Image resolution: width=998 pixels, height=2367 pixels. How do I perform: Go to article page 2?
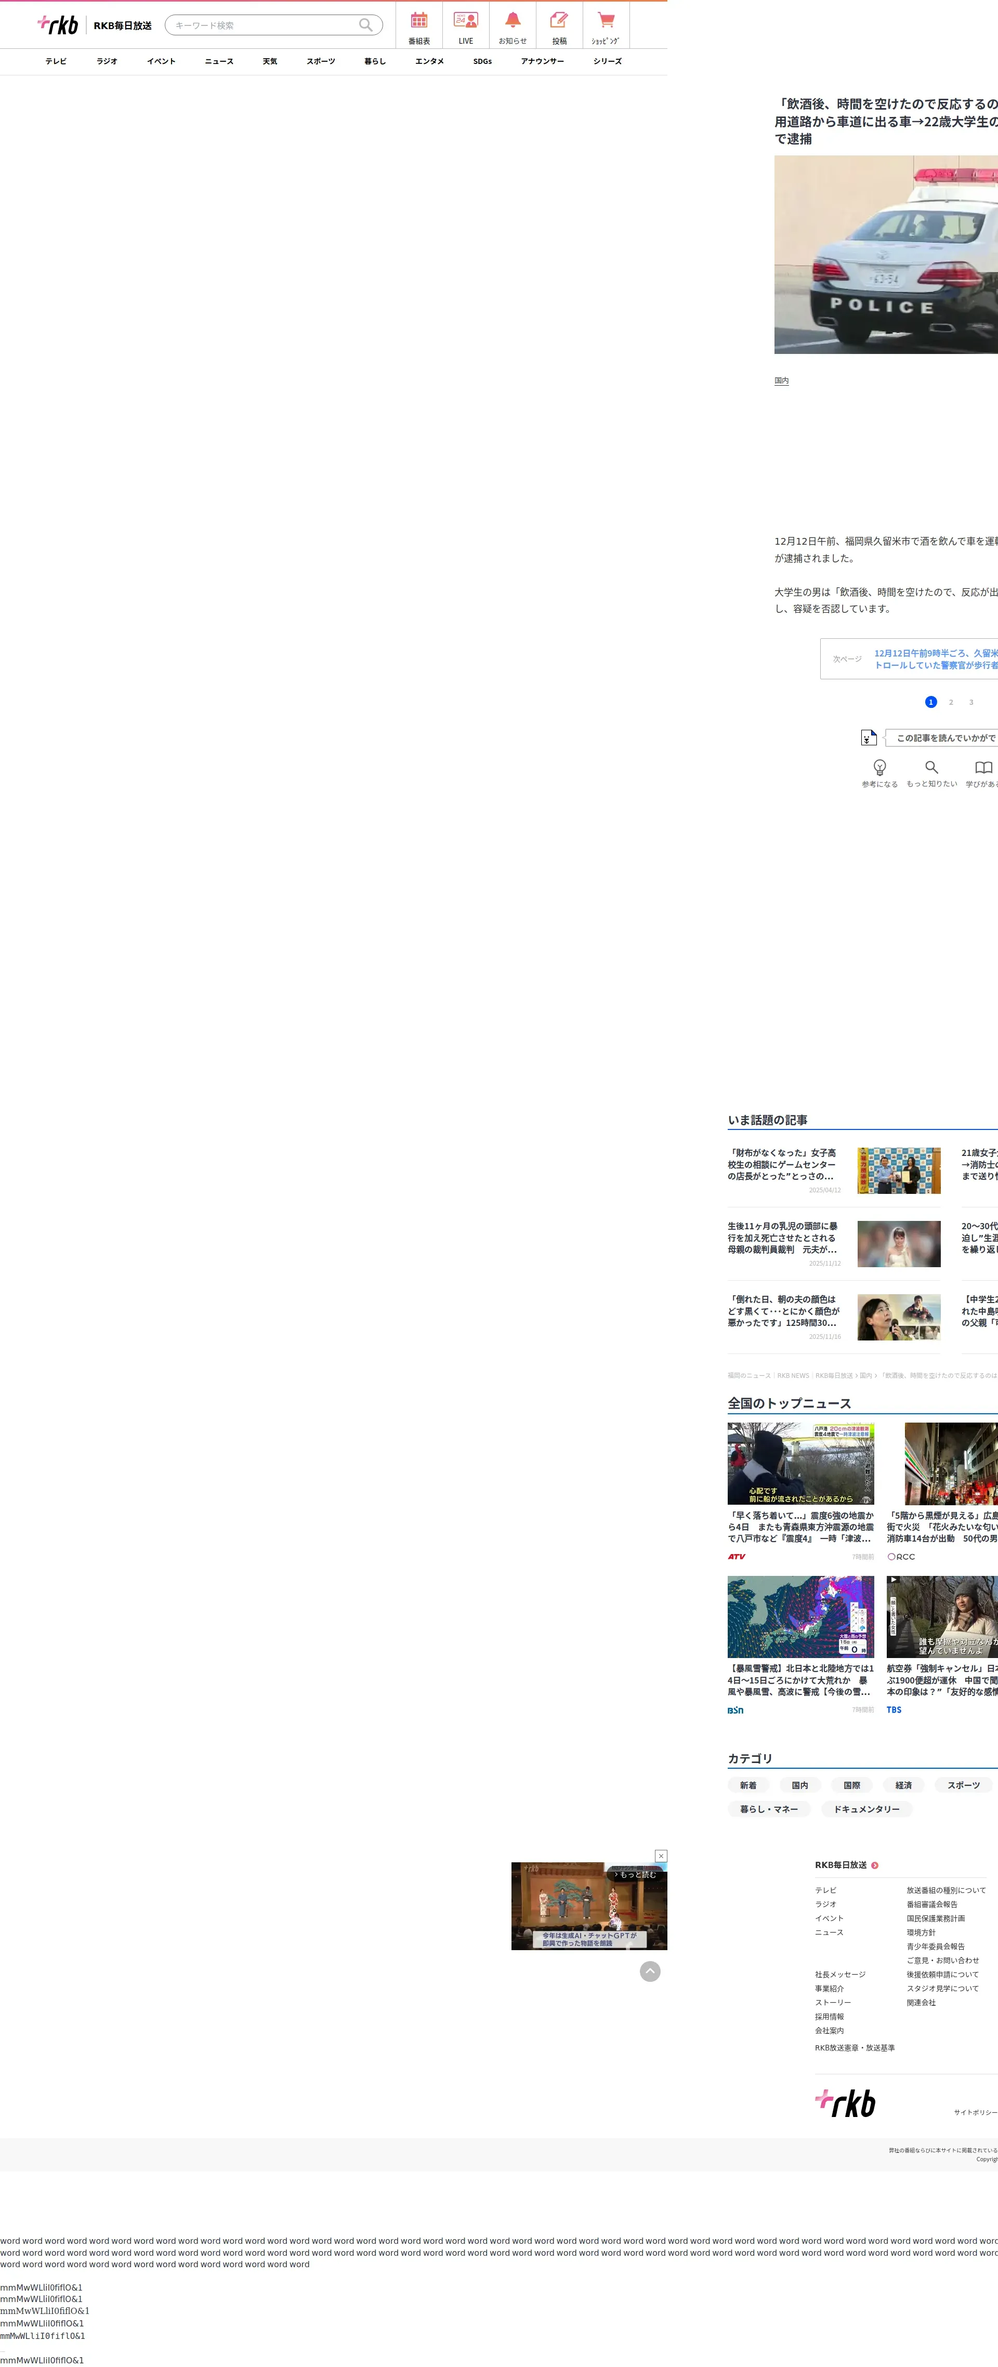(x=950, y=702)
